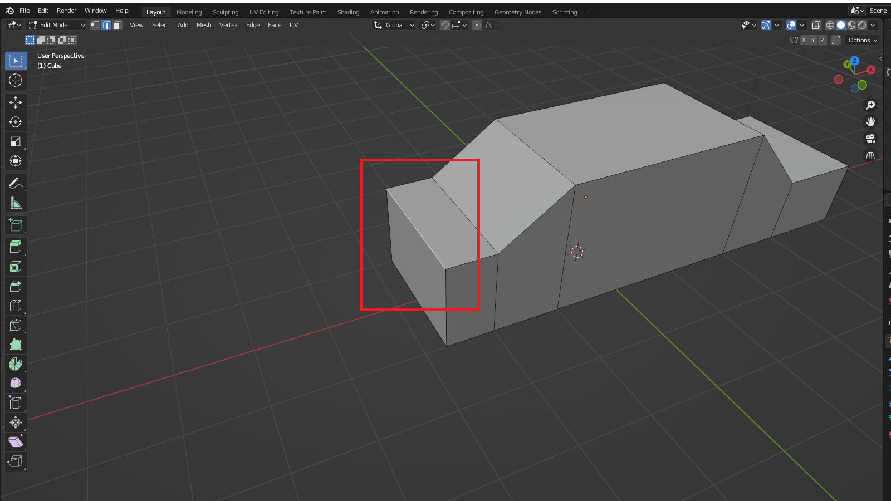The width and height of the screenshot is (891, 501).
Task: Select the Extrude Region tool
Action: point(16,247)
